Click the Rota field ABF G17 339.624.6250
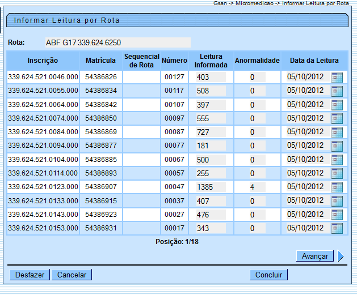Viewport: 357px width, 295px height. [117, 42]
